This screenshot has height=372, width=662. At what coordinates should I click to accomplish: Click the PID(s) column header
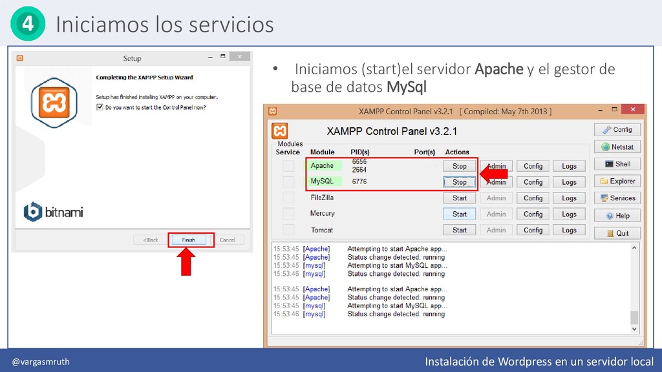[x=359, y=152]
